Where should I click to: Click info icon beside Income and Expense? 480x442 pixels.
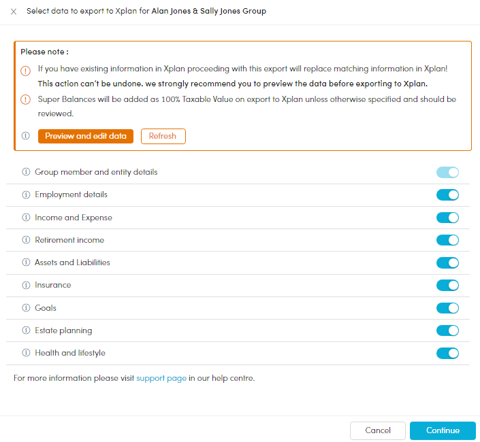tap(26, 218)
